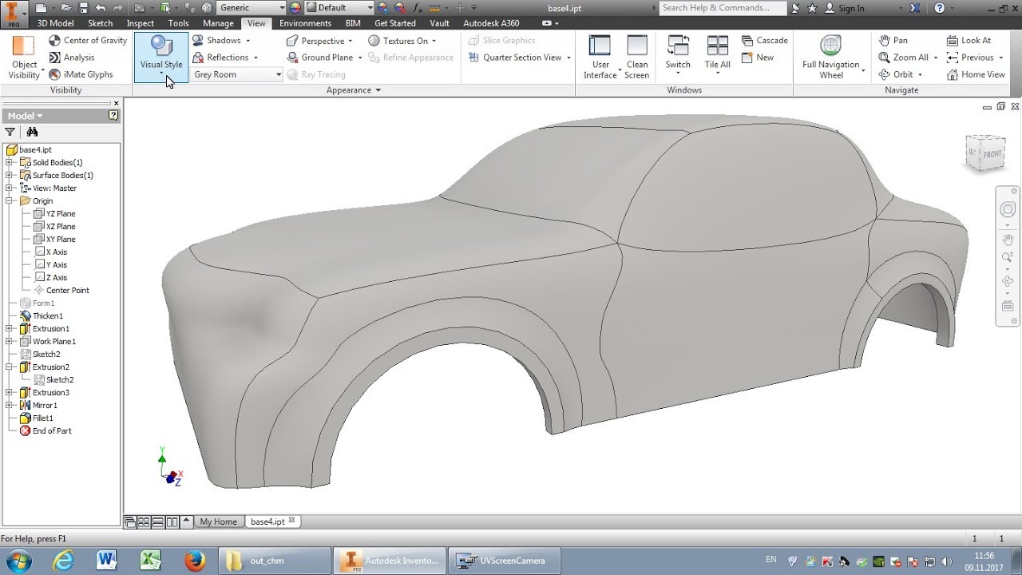Viewport: 1022px width, 575px height.
Task: Open the Environments ribbon tab
Action: 305,23
